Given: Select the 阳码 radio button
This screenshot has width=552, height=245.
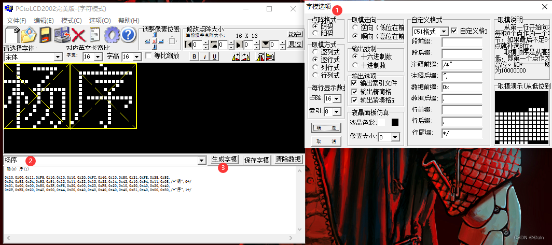Looking at the screenshot, I should 315,33.
